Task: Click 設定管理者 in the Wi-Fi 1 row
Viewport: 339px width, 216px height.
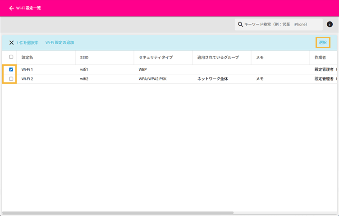Action: coord(324,69)
